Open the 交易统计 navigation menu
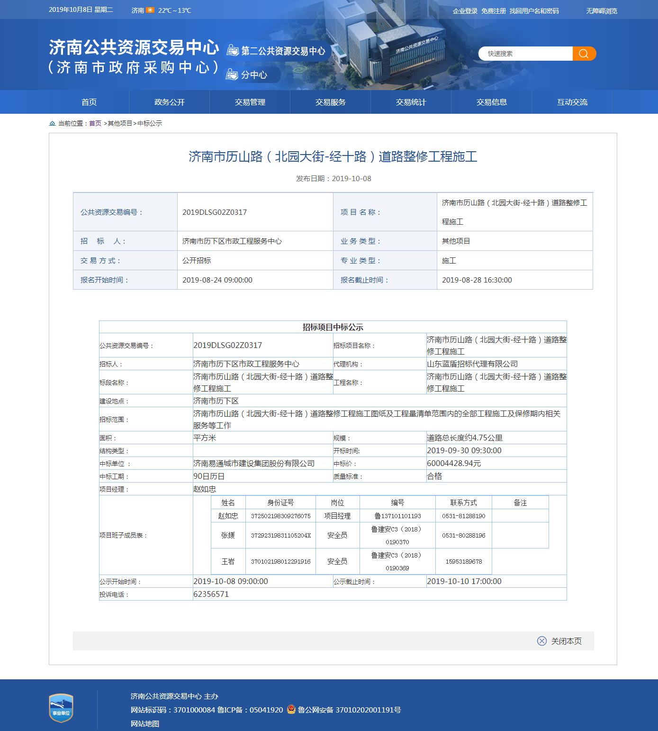 (411, 102)
